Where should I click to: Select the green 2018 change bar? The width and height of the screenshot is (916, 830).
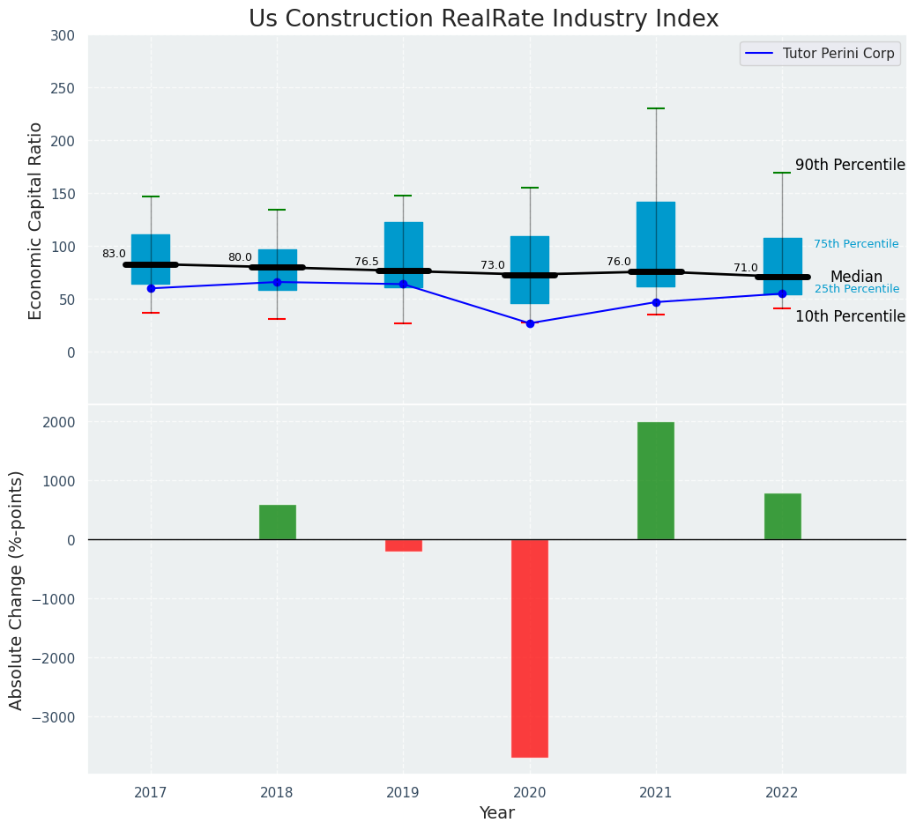coord(277,522)
